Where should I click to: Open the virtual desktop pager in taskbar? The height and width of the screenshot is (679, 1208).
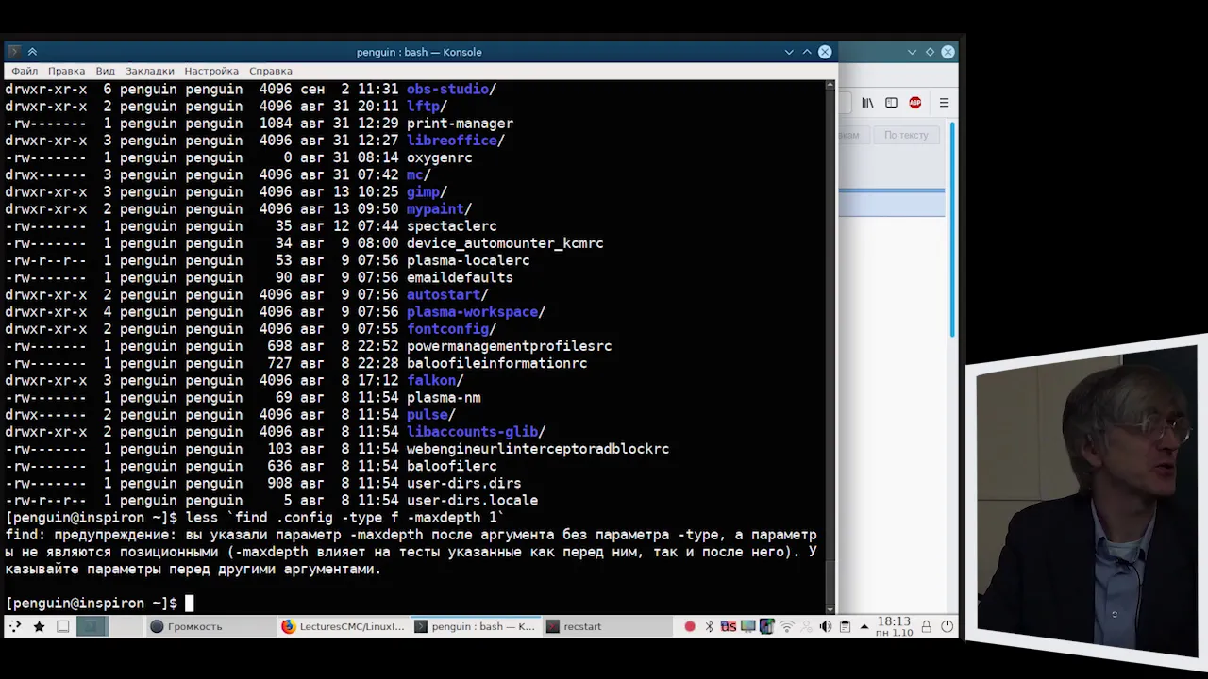coord(92,626)
